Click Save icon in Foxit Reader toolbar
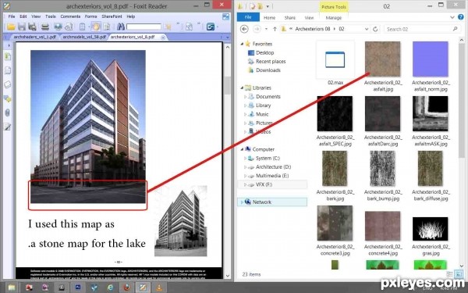Viewport: 468px width, 293px height. coord(22,27)
